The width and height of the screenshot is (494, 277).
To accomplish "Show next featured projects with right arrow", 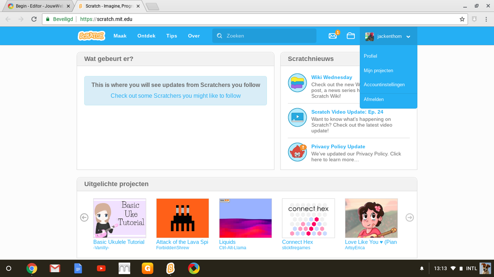I will click(410, 217).
